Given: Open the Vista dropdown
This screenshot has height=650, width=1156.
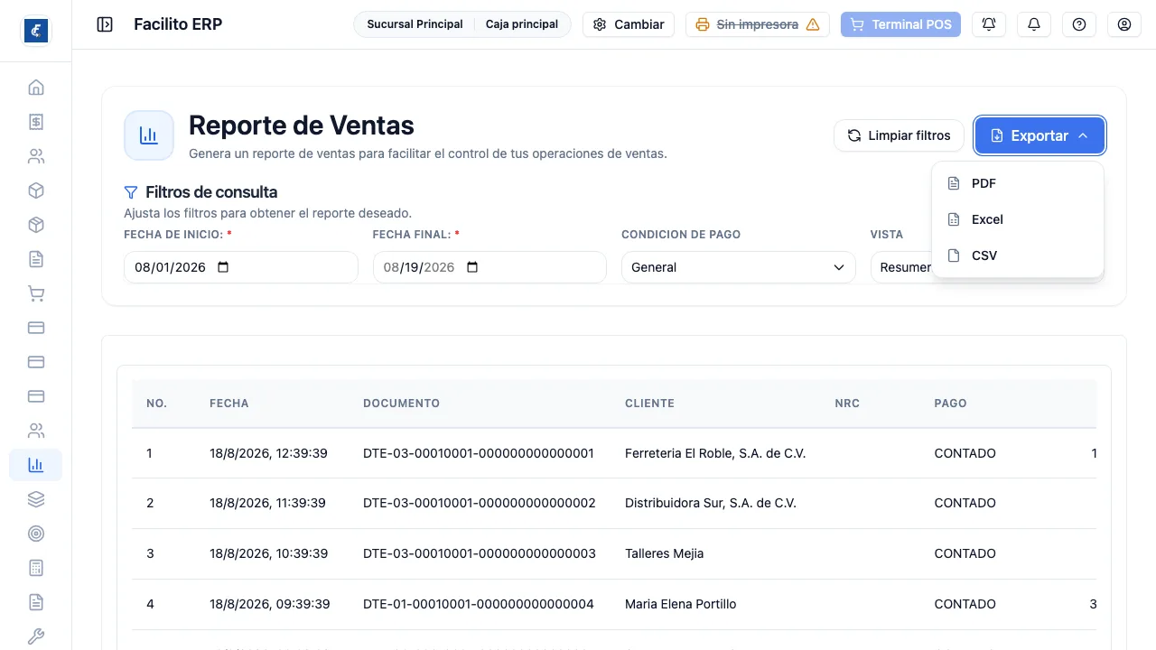Looking at the screenshot, I should click(x=900, y=267).
